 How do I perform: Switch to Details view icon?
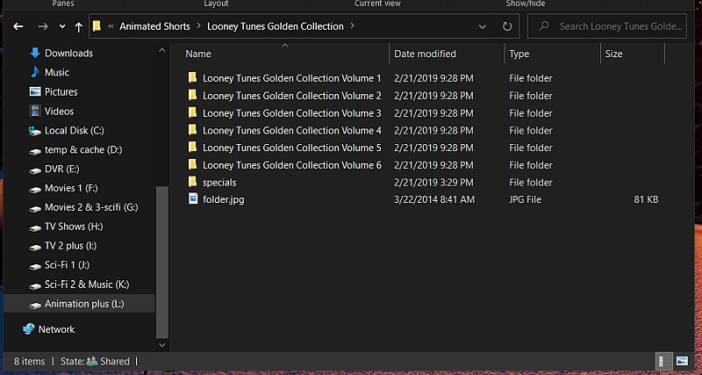click(x=665, y=361)
